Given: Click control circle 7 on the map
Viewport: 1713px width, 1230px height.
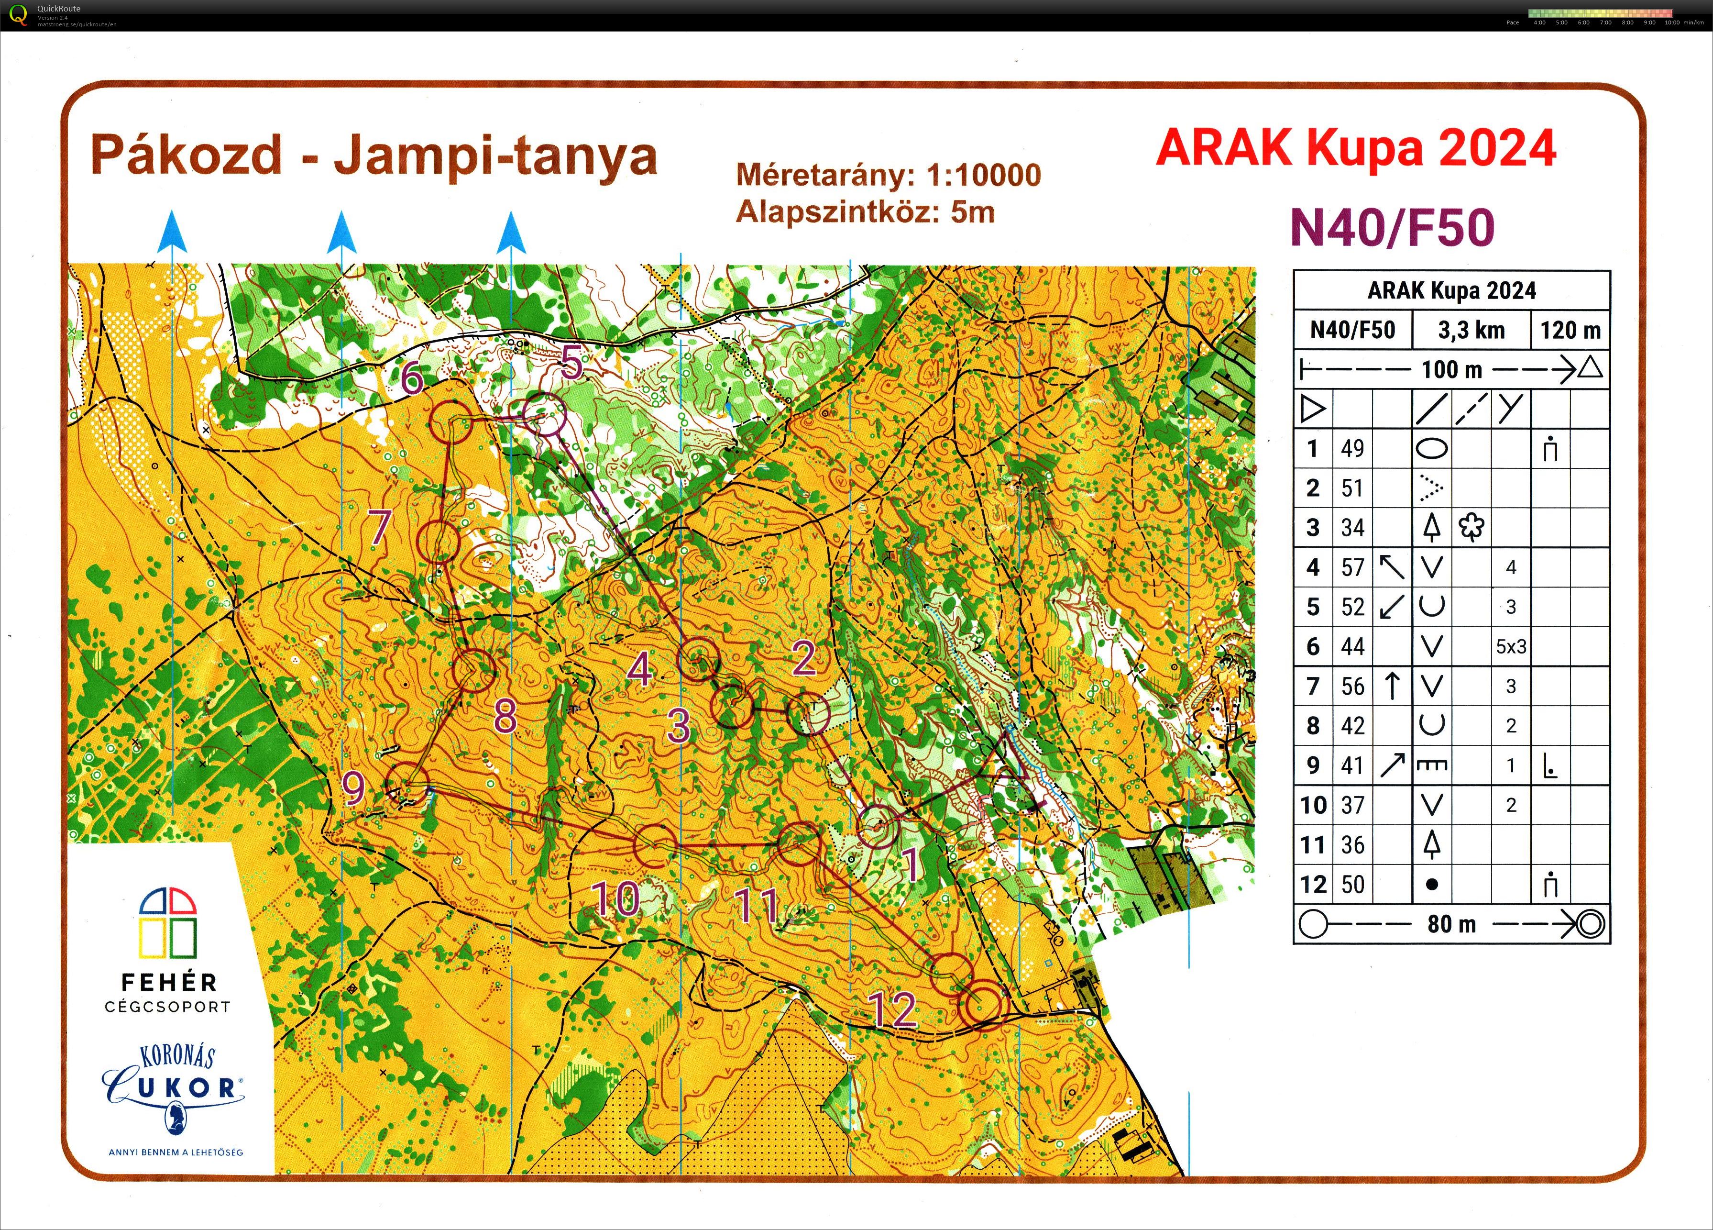Looking at the screenshot, I should 438,541.
